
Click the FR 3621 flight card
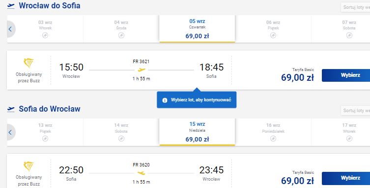[x=189, y=70]
